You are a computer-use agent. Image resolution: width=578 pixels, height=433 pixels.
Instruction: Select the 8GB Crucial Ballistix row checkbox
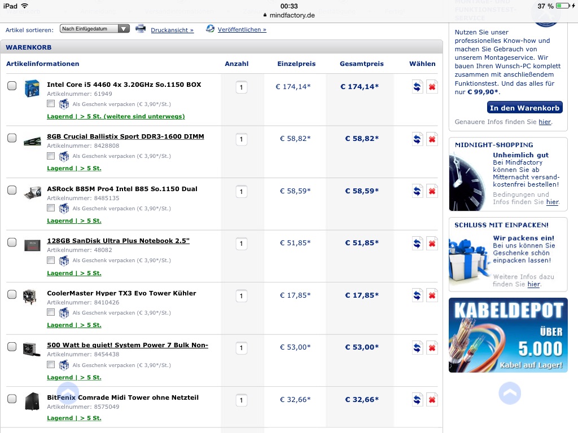click(x=12, y=138)
